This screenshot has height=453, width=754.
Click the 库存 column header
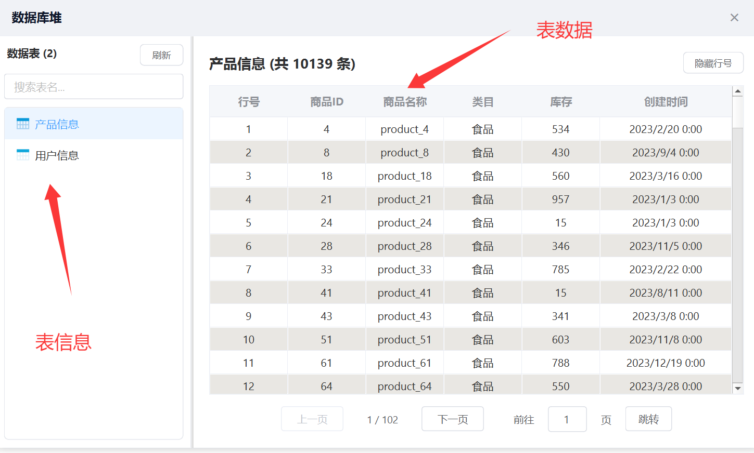coord(560,102)
